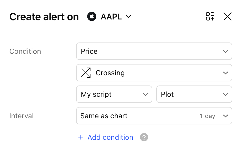This screenshot has height=150, width=244.
Task: Click the Add condition link
Action: point(110,137)
